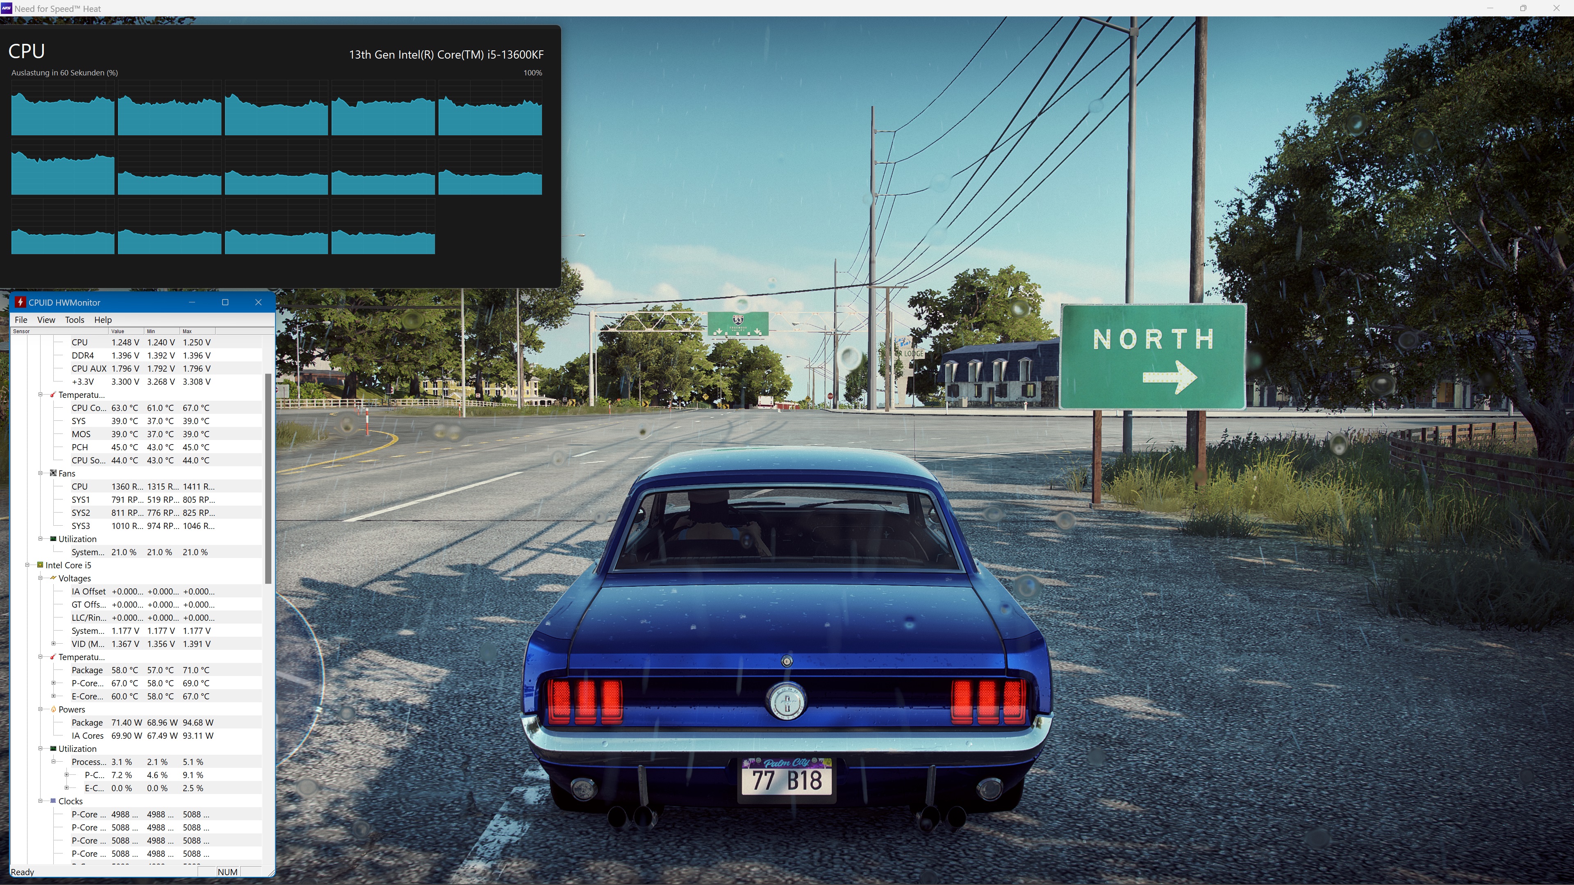Click the Powers flame icon
This screenshot has width=1574, height=885.
click(x=53, y=709)
